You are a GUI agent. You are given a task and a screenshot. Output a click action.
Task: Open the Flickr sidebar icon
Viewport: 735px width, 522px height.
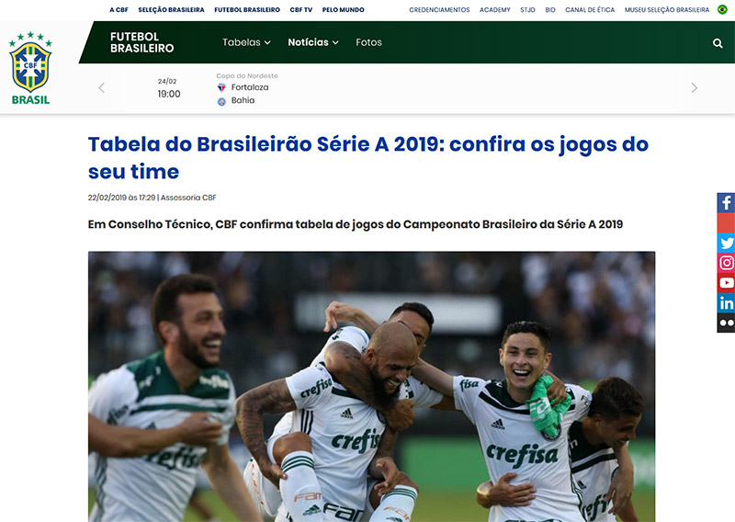726,323
